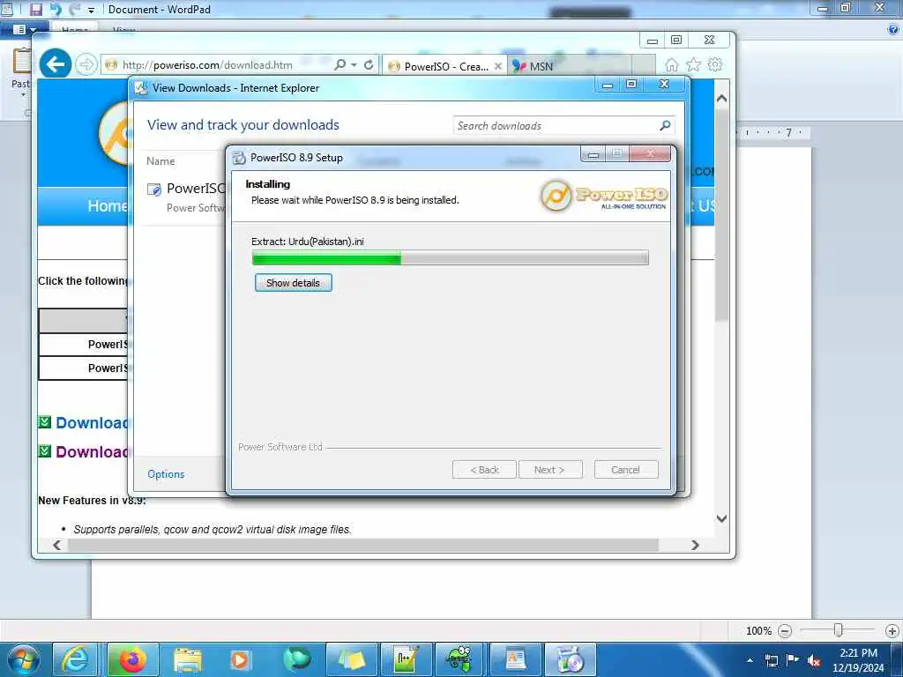Click the WordPad zoom slider handle
Image resolution: width=903 pixels, height=677 pixels.
(839, 631)
